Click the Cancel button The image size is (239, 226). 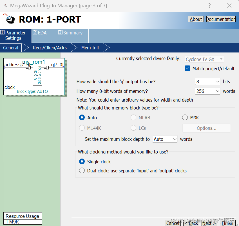(x=173, y=223)
